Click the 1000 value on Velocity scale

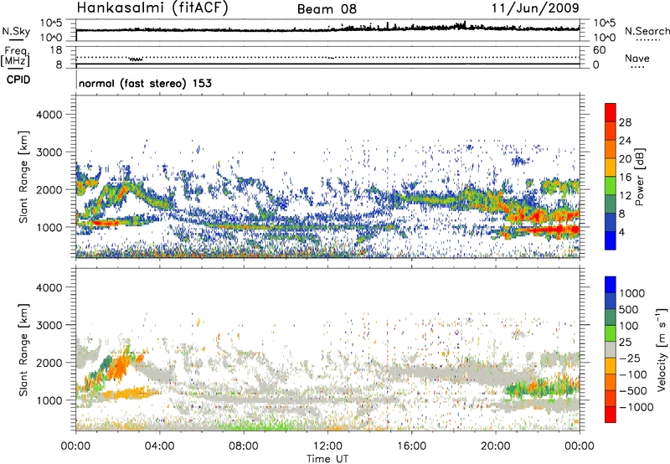point(632,293)
